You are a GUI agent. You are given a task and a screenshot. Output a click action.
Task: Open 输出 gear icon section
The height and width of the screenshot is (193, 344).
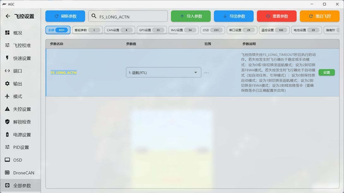click(18, 84)
